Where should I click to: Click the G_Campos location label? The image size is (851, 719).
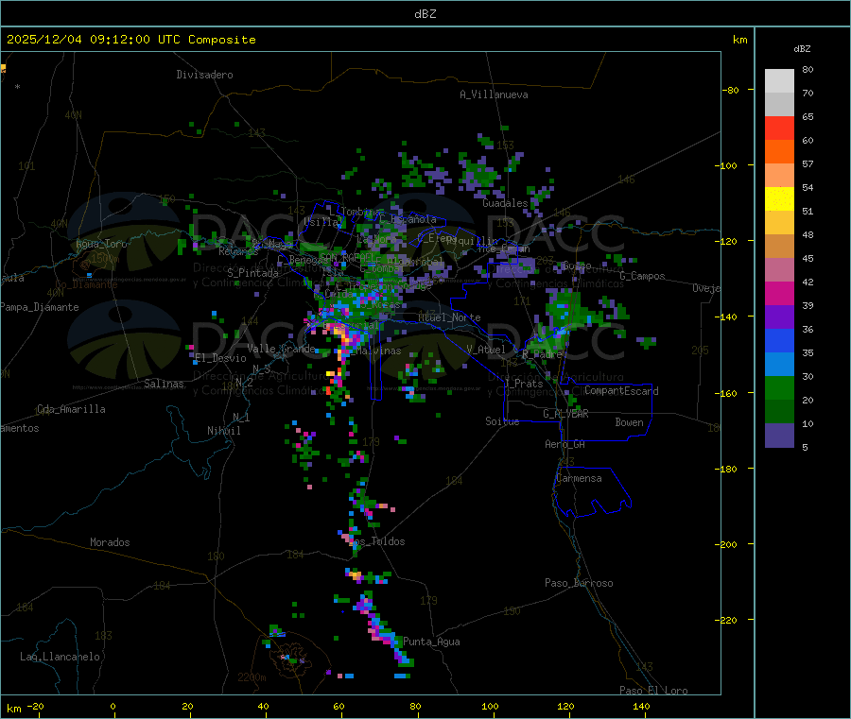tap(643, 276)
